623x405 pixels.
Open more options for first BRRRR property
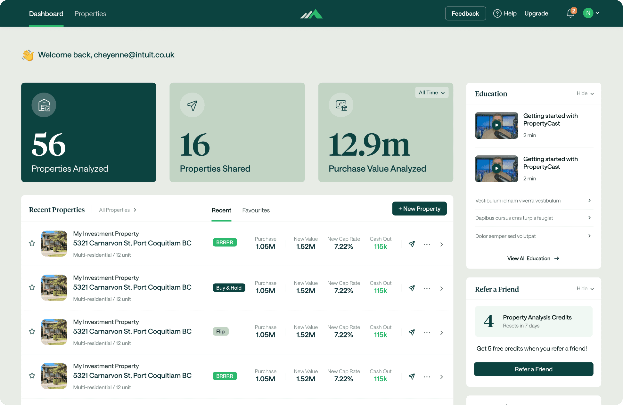point(427,244)
